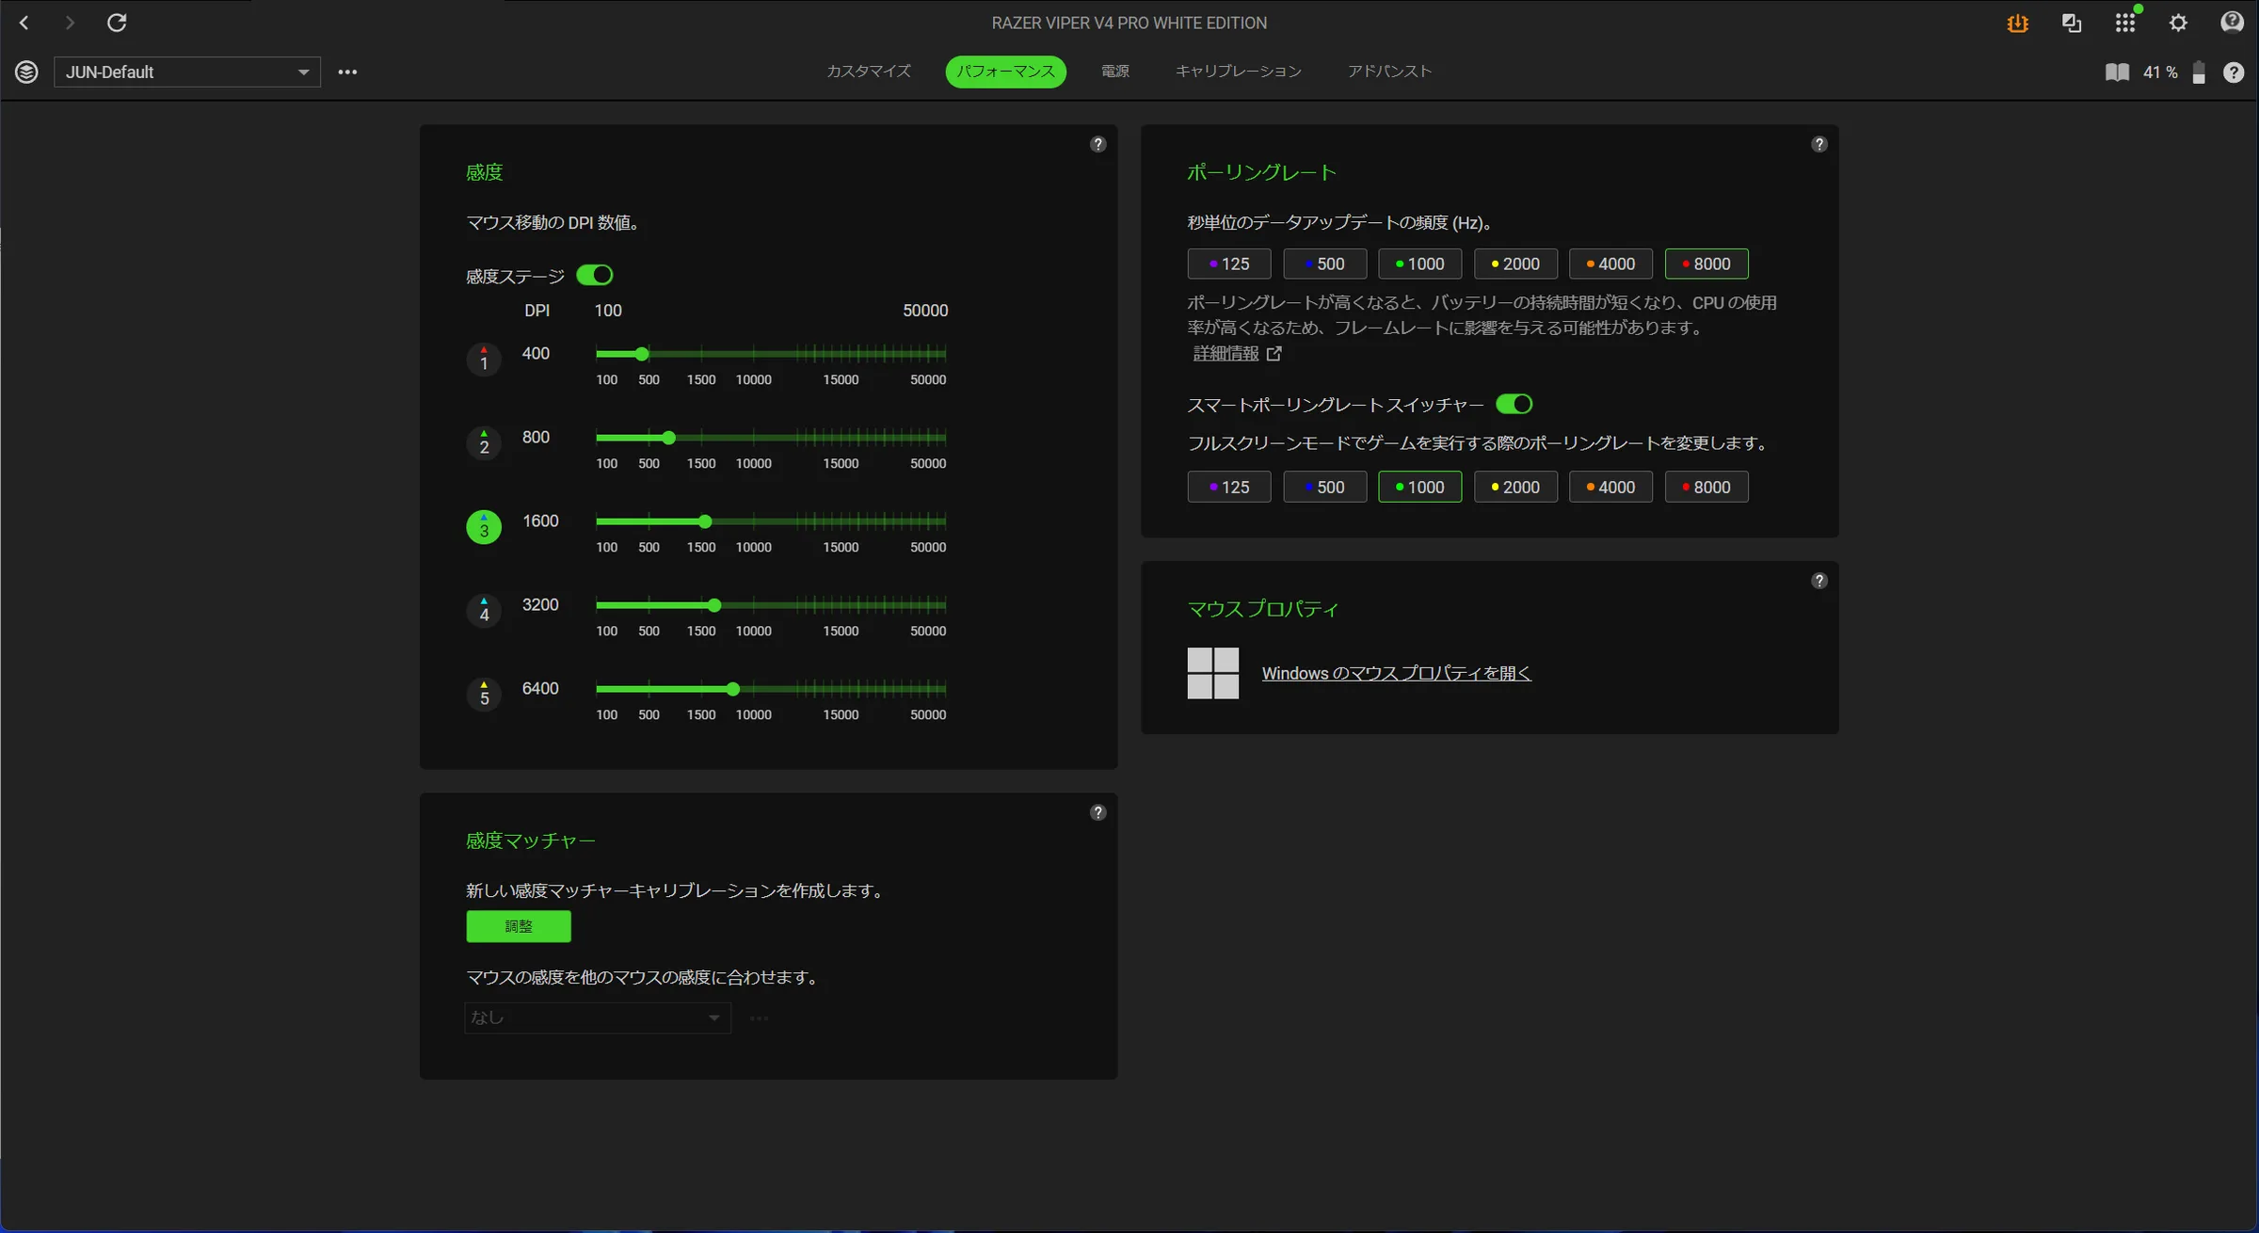
Task: Set polling rate to 1000 Hz
Action: 1419,264
